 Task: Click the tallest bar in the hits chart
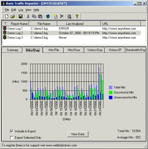click(x=99, y=83)
